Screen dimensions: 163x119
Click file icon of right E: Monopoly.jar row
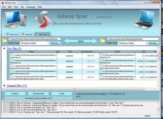point(101,60)
